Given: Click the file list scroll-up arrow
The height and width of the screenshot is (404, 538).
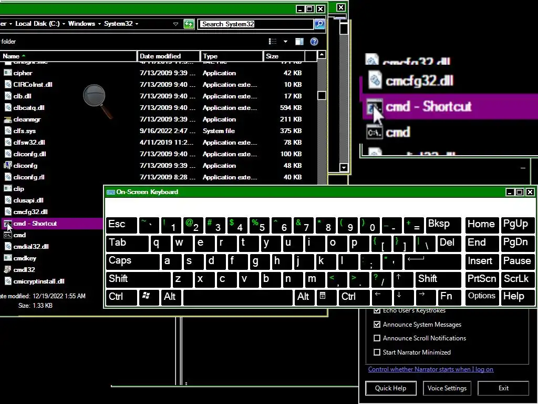Looking at the screenshot, I should click(x=322, y=55).
